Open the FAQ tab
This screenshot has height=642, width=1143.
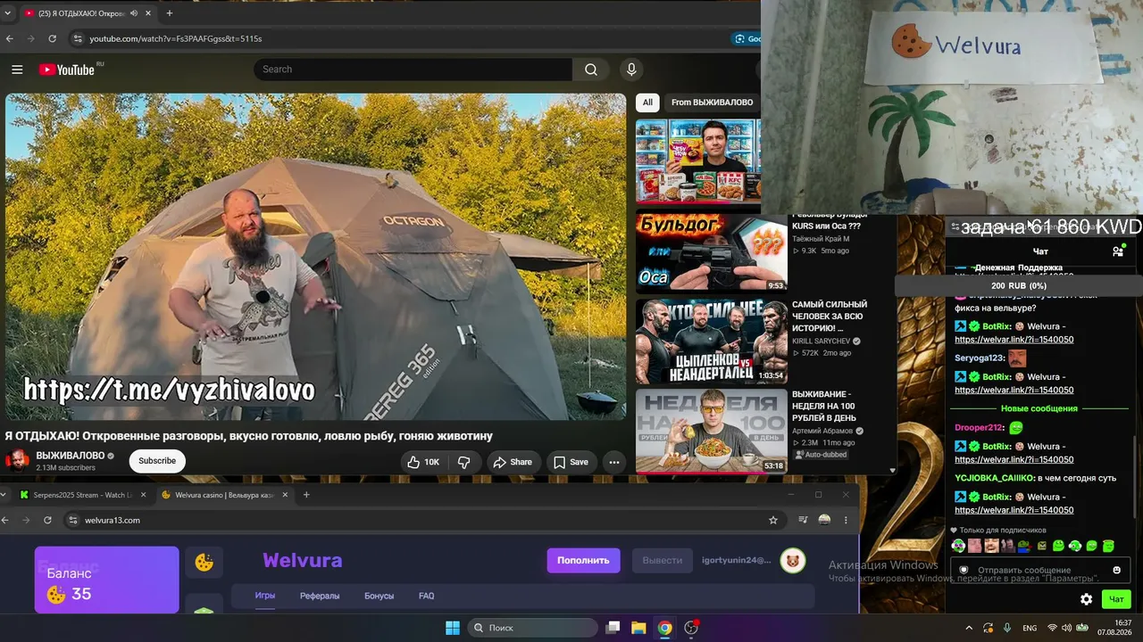click(x=427, y=596)
